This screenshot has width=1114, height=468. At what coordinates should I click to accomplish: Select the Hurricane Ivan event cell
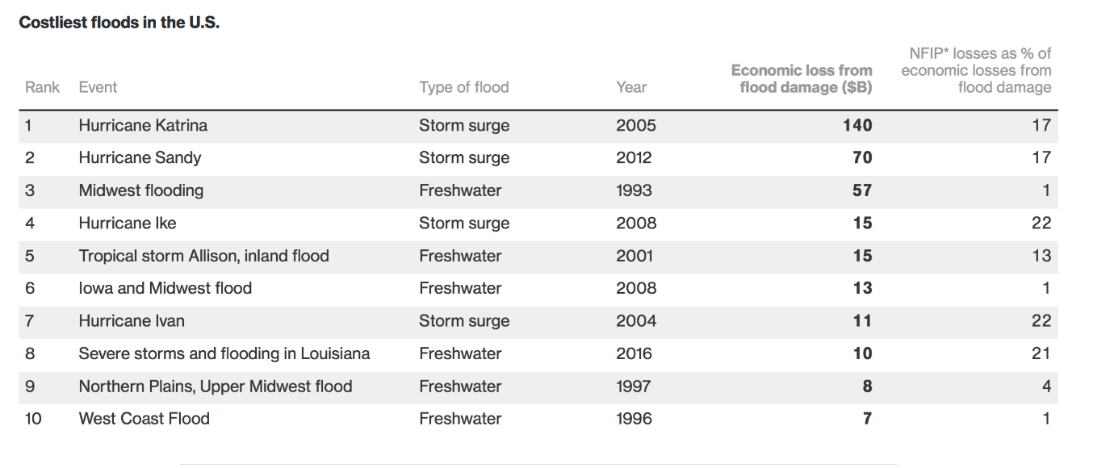(x=132, y=321)
